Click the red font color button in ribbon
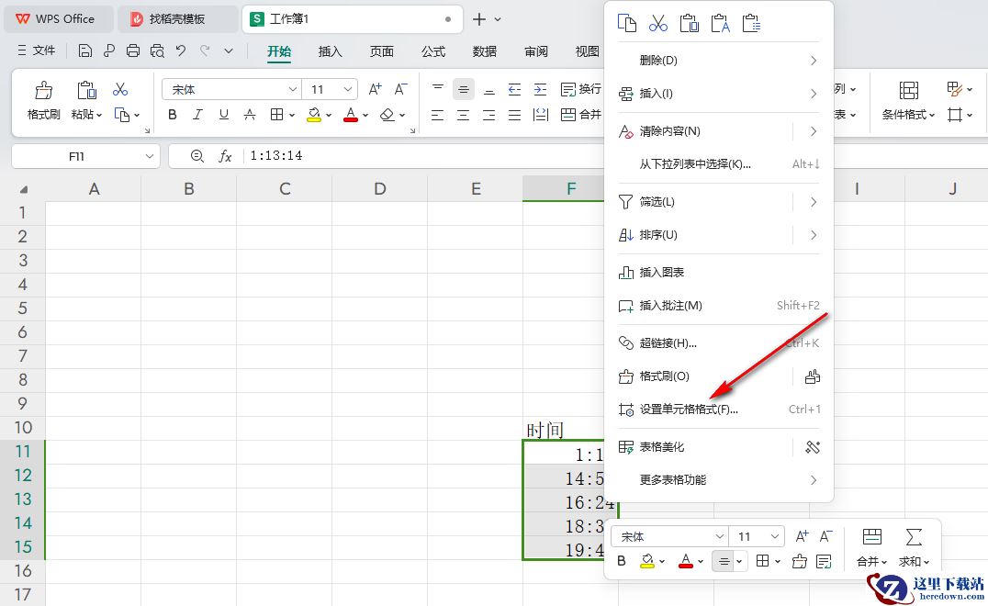This screenshot has width=988, height=606. 351,115
